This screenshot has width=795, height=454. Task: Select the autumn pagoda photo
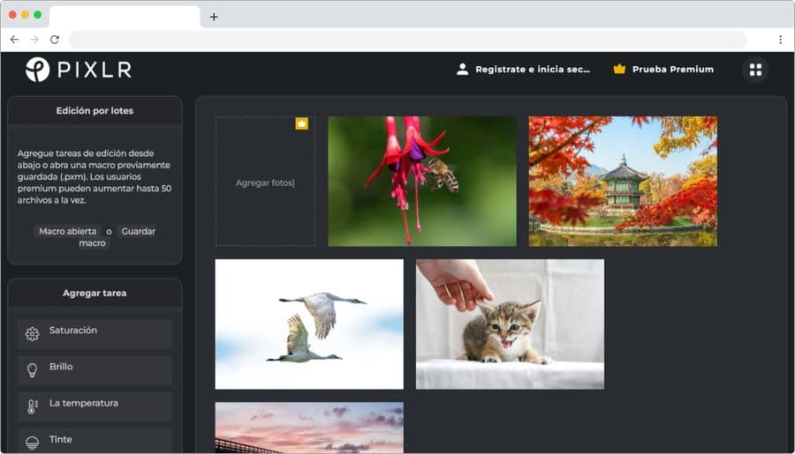point(623,182)
